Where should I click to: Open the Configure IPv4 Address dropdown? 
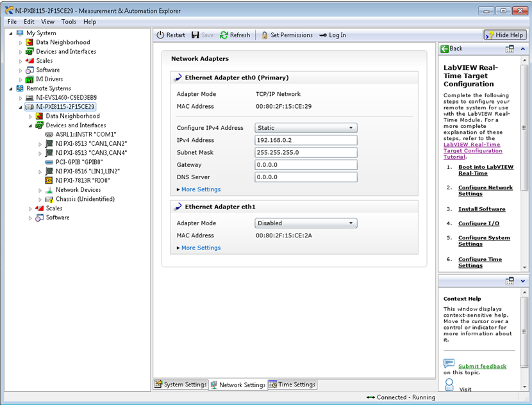(306, 128)
